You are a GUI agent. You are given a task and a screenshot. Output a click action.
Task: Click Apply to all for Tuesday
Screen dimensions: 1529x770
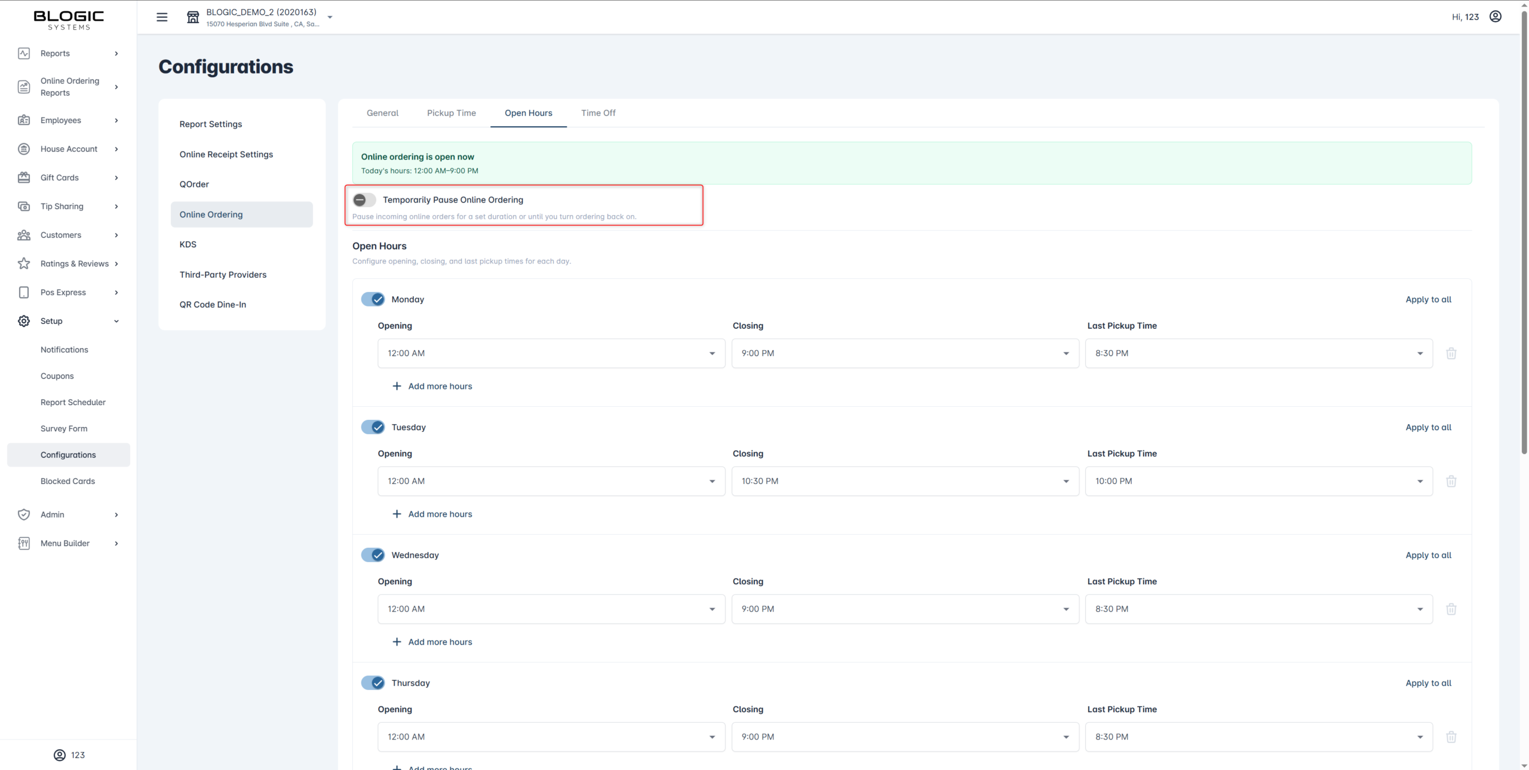click(1428, 427)
